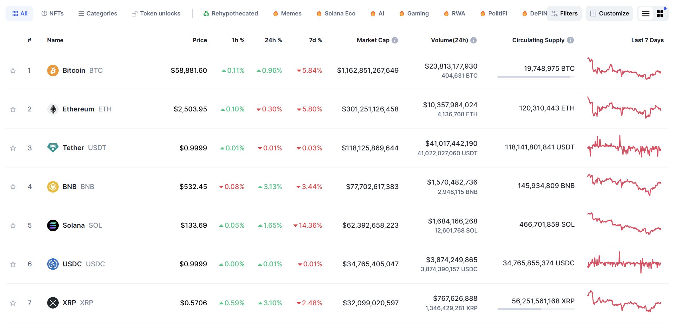Sort table by rank number column
The width and height of the screenshot is (684, 324).
point(29,40)
